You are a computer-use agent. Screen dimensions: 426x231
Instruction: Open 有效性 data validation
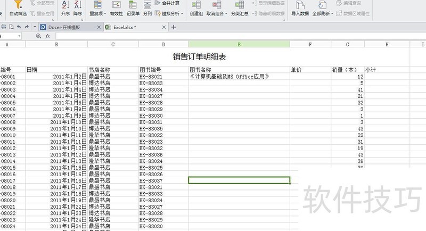pos(116,8)
